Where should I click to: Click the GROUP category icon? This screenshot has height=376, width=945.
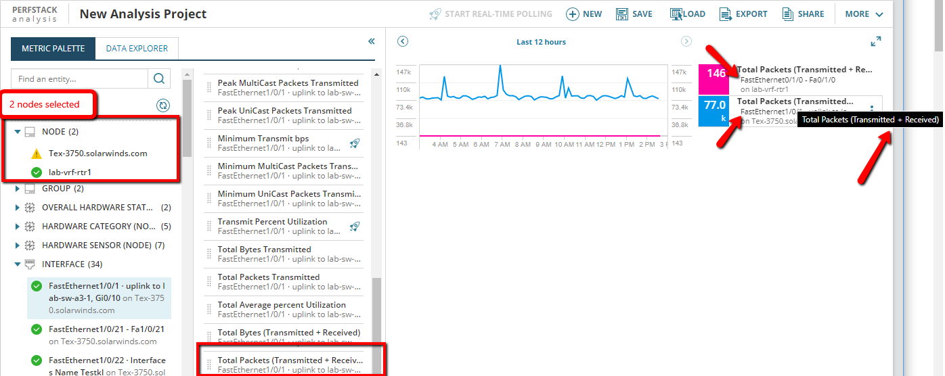30,189
